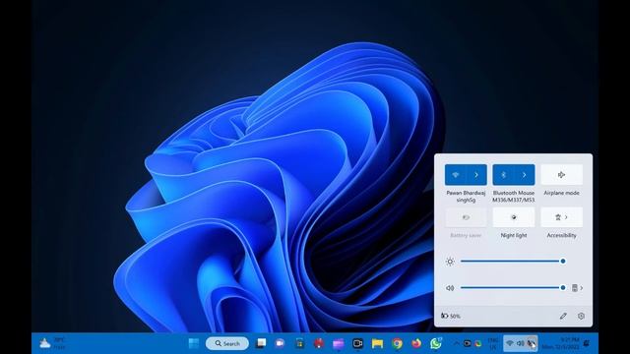Open weather widget on the taskbar

pyautogui.click(x=52, y=343)
